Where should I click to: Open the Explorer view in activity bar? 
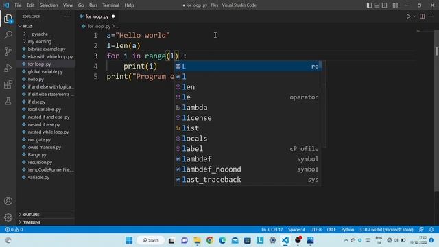(x=8, y=19)
